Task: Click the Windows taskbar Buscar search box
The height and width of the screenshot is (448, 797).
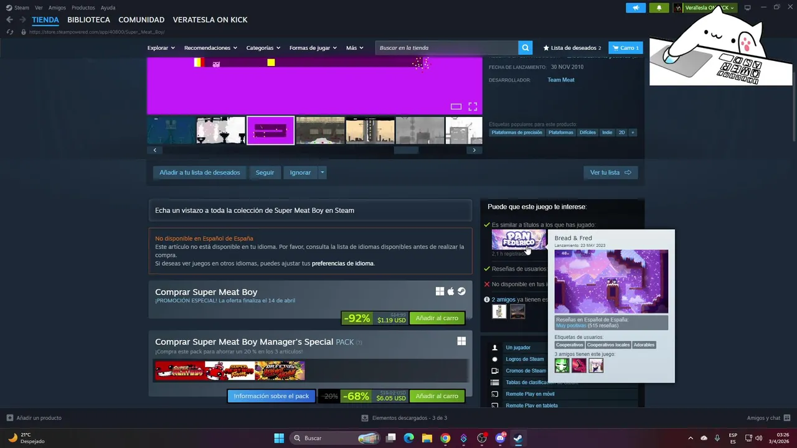Action: pyautogui.click(x=335, y=438)
